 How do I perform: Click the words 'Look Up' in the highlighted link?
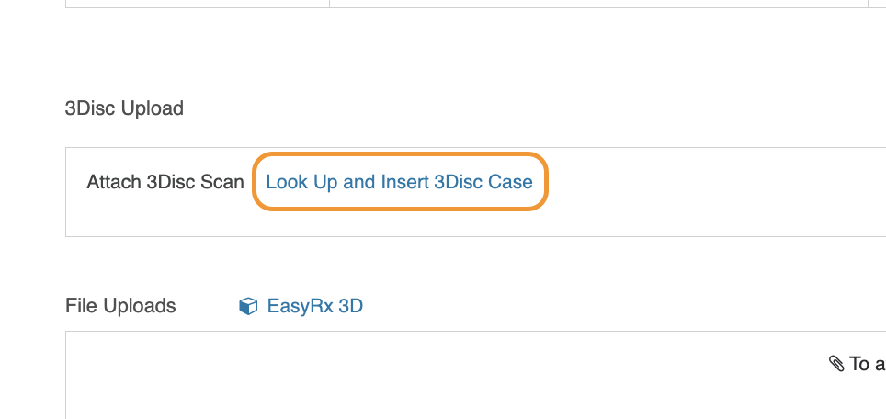(301, 182)
